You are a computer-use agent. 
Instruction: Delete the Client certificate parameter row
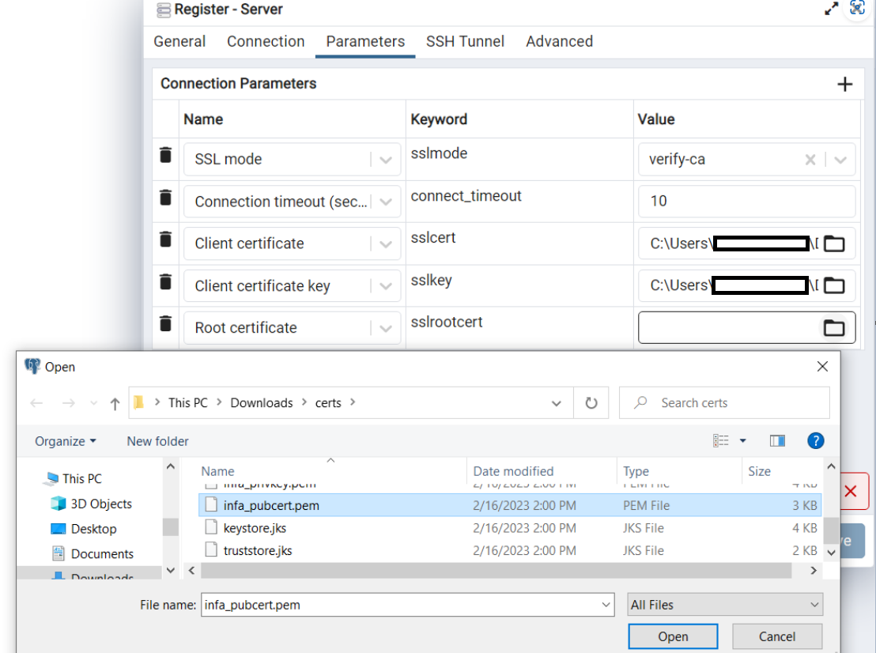click(x=165, y=239)
